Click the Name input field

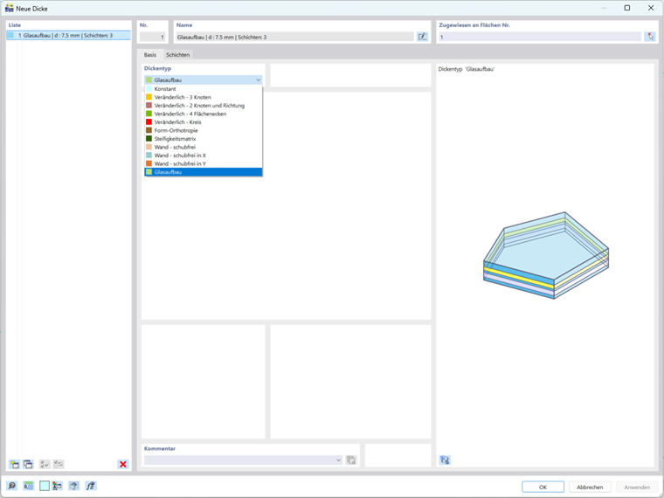(295, 37)
